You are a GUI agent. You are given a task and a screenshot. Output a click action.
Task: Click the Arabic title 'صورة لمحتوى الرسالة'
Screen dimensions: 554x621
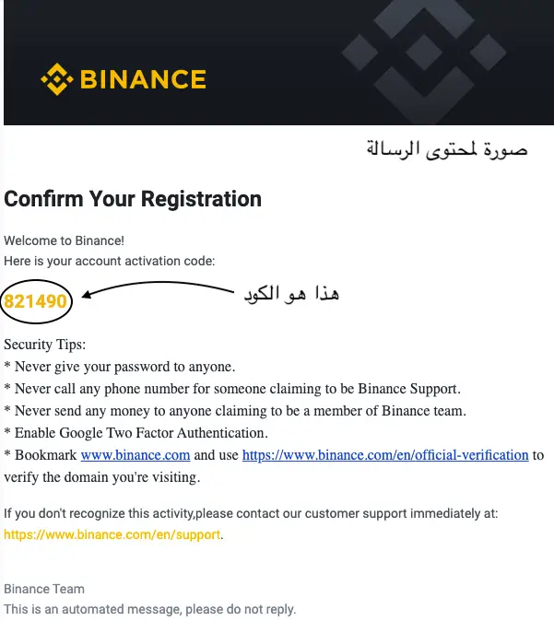pyautogui.click(x=446, y=149)
